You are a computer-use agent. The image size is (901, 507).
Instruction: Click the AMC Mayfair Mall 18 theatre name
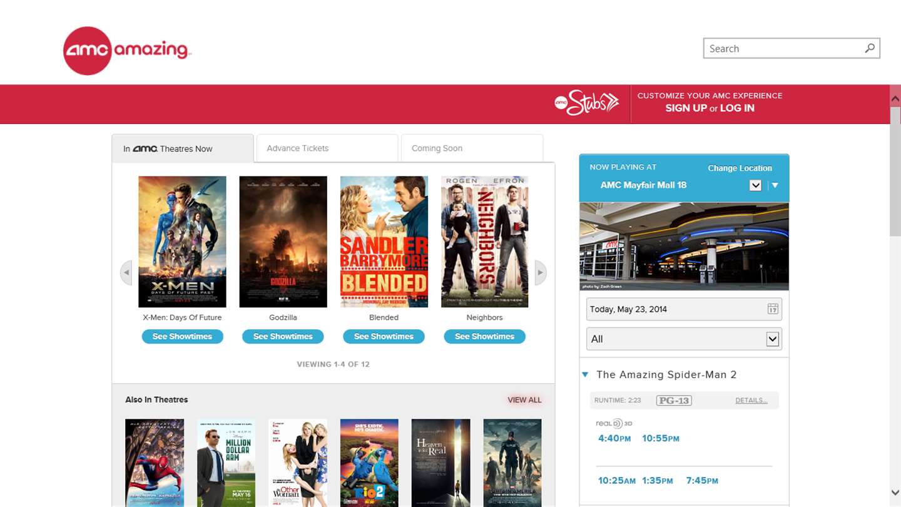[643, 185]
